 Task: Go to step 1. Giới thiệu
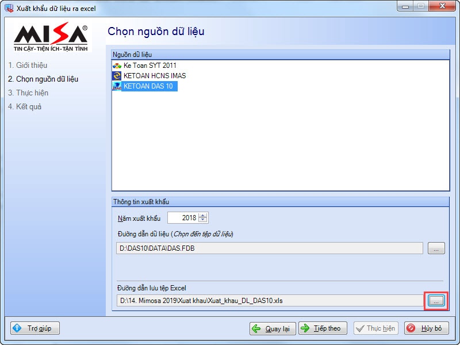28,66
